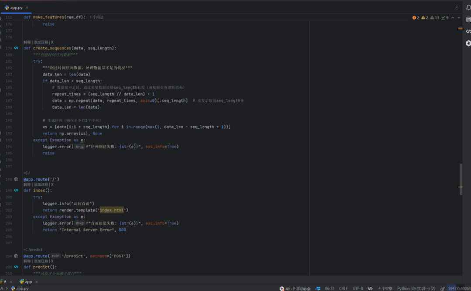Open the Python 3.9 interpreter selector
Screen dimensions: 471x291
coord(416,288)
